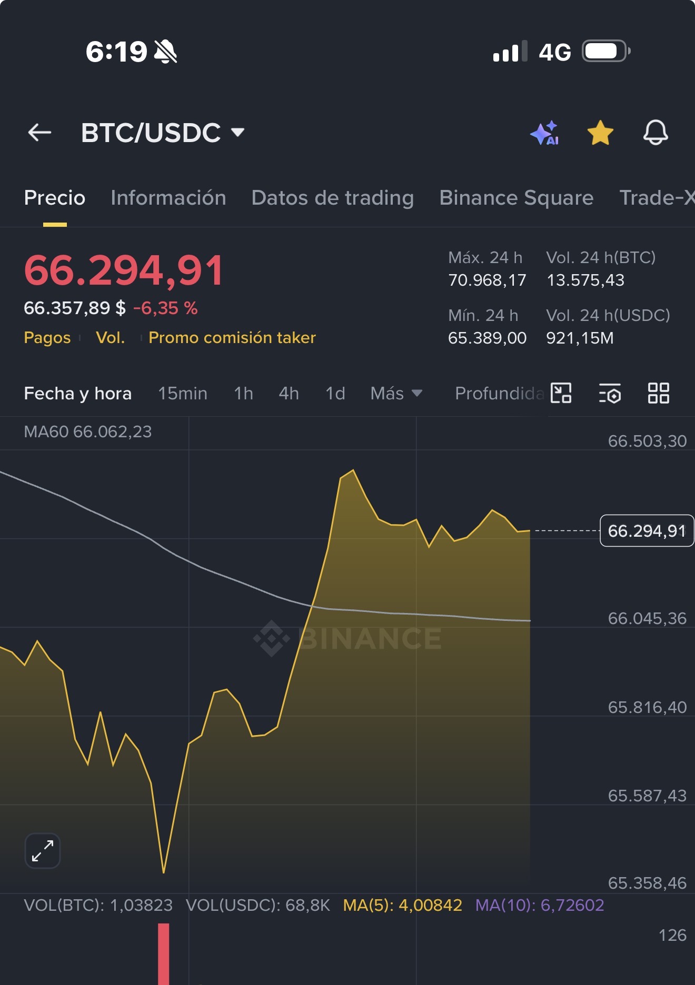Viewport: 695px width, 985px height.
Task: Open the AI assistant sparkle icon
Action: pyautogui.click(x=544, y=133)
